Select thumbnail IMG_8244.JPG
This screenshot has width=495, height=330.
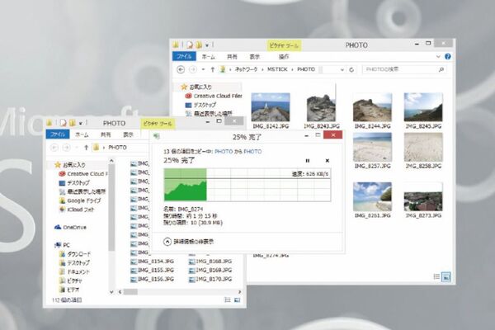[x=373, y=111]
